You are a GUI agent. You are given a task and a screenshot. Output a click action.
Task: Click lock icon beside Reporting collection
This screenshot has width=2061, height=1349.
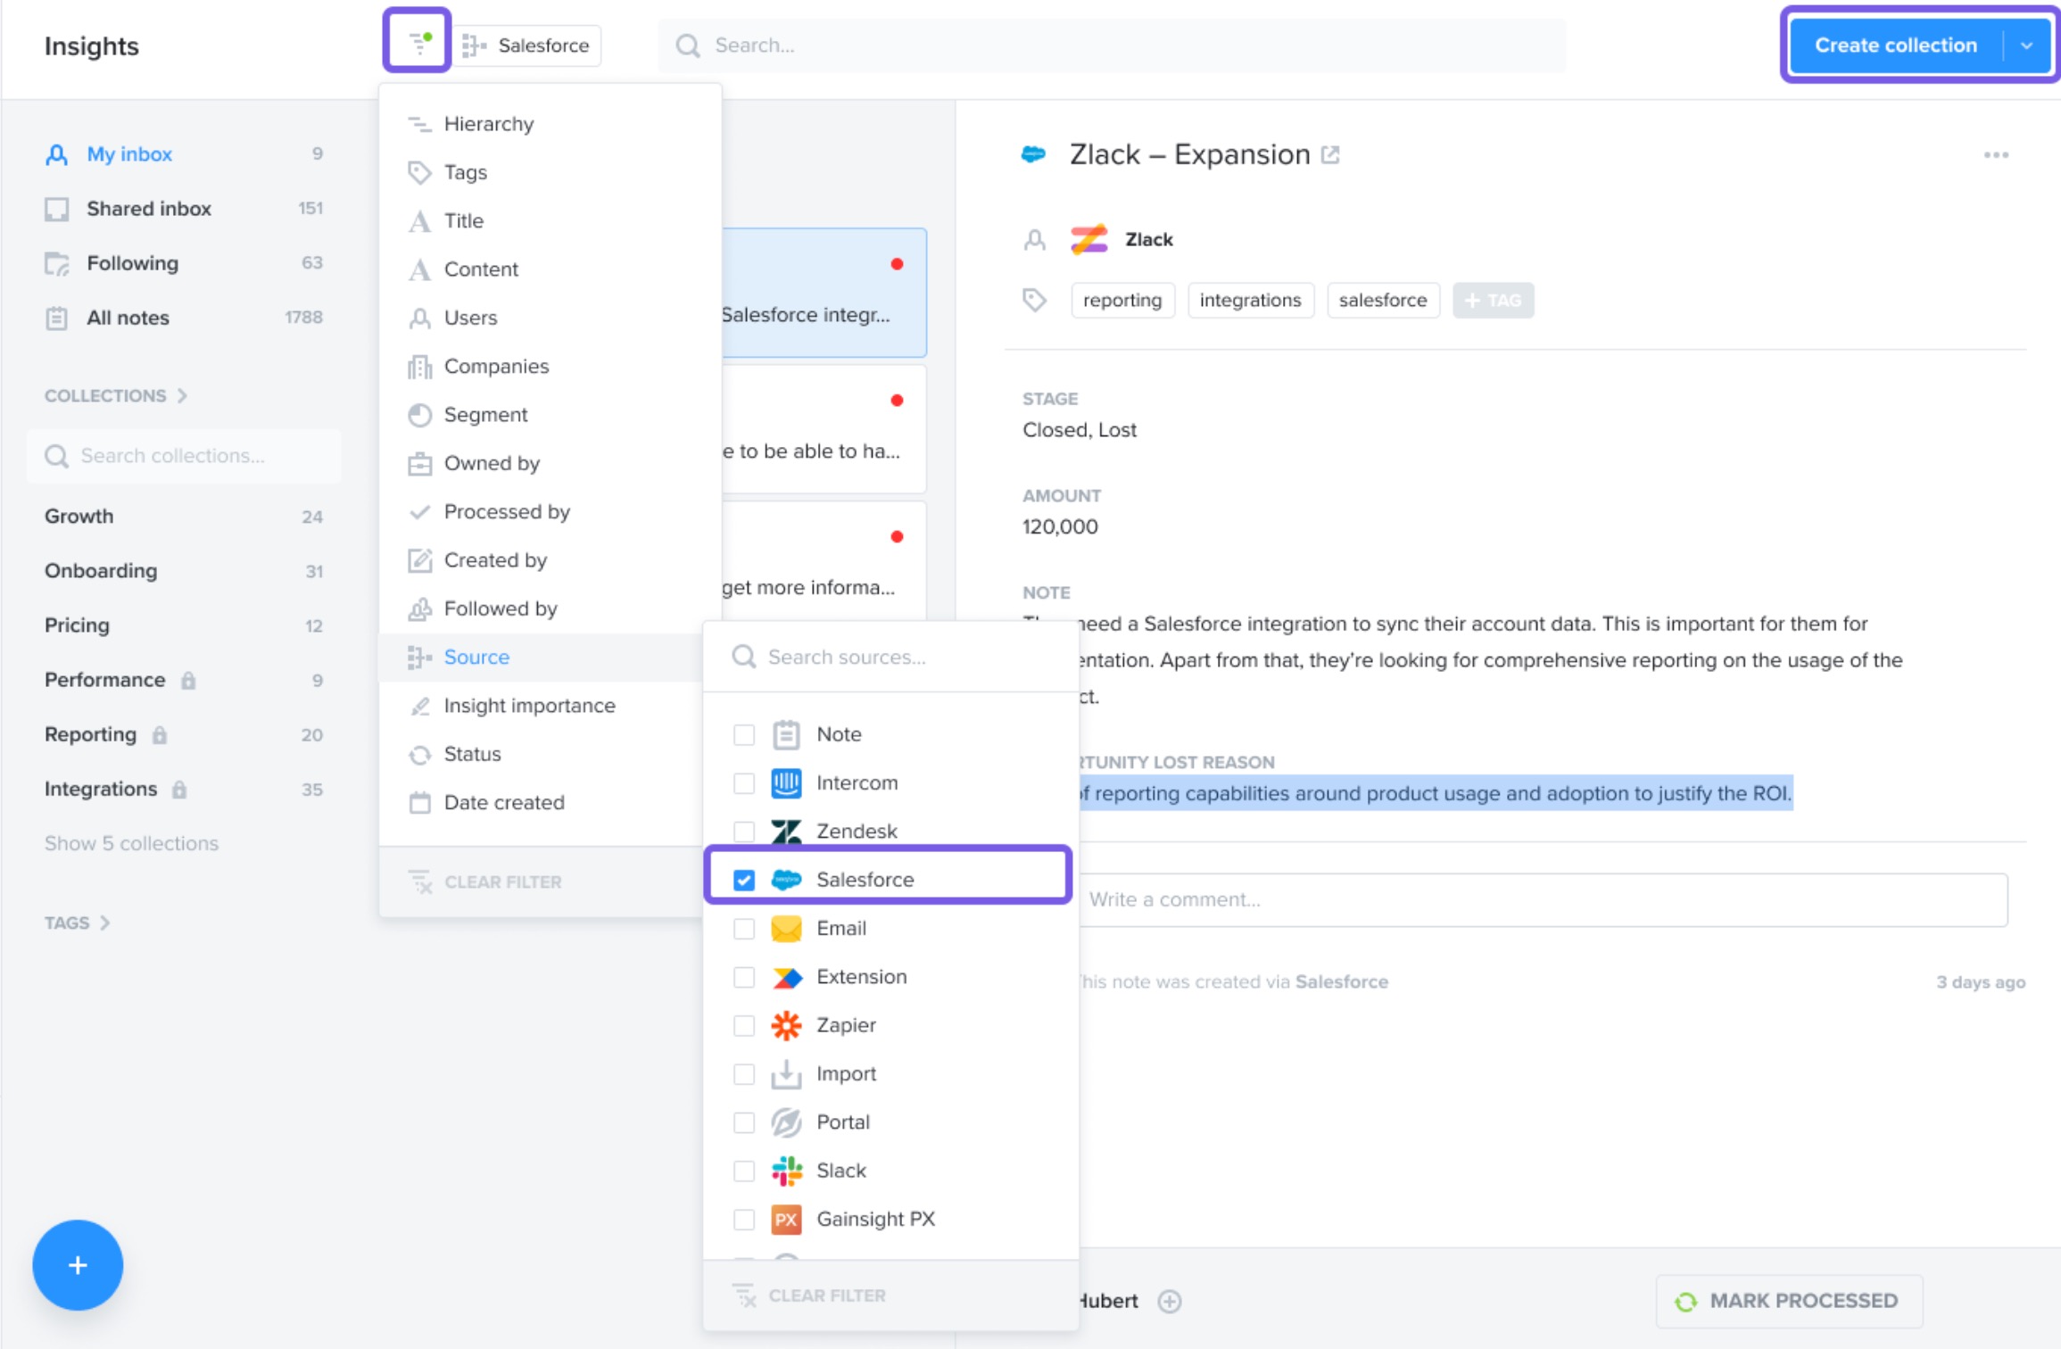[160, 734]
